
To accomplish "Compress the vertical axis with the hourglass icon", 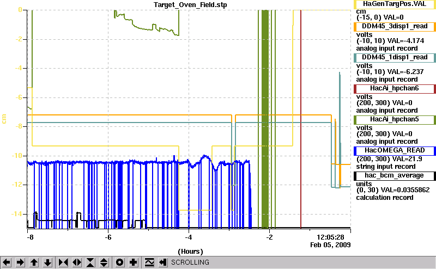I will (x=90, y=262).
